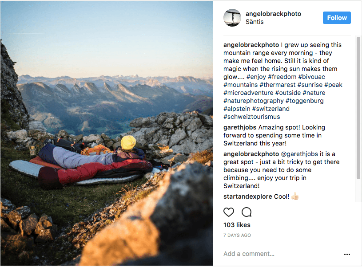362x267 pixels.
Task: Open the Säntis location link
Action: (255, 22)
